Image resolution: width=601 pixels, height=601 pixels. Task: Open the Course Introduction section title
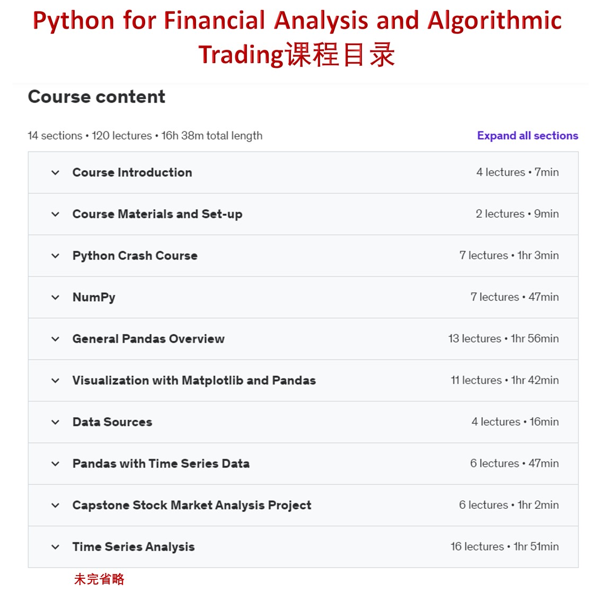click(x=132, y=172)
